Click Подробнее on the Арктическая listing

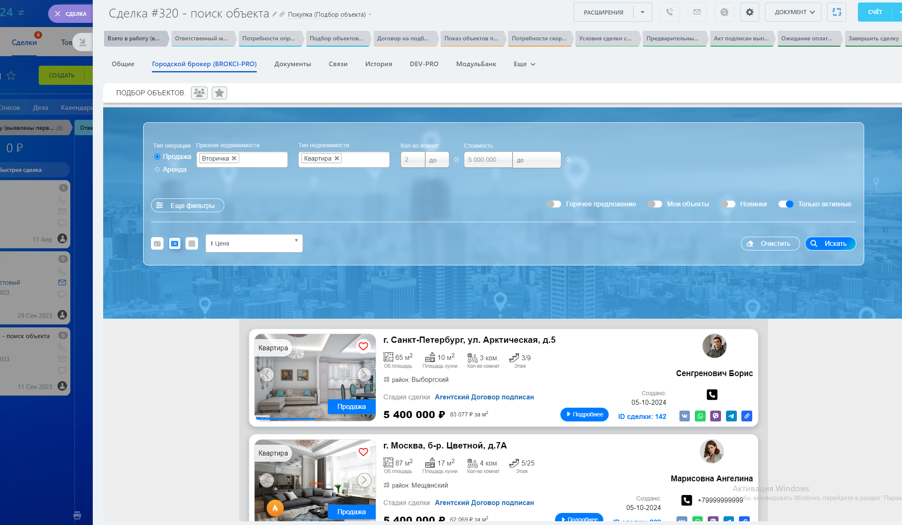pyautogui.click(x=584, y=414)
